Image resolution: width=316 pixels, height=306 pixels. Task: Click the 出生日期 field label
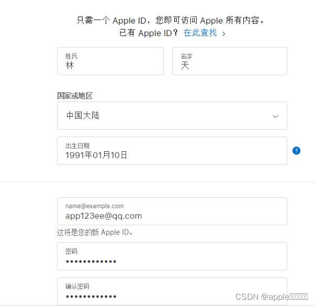77,145
